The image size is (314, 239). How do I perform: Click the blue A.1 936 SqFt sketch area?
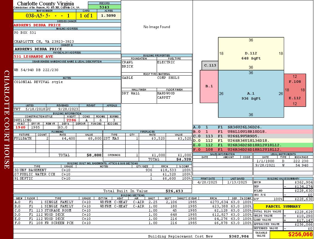click(x=251, y=94)
